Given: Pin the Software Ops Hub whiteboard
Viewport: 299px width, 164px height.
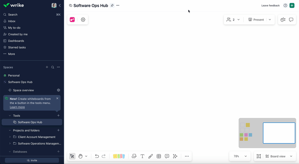Looking at the screenshot, I should point(112,6).
